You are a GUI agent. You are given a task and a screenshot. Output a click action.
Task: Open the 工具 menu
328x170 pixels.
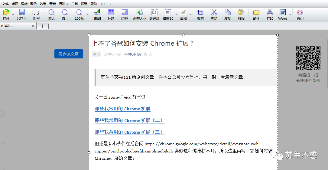tap(74, 4)
